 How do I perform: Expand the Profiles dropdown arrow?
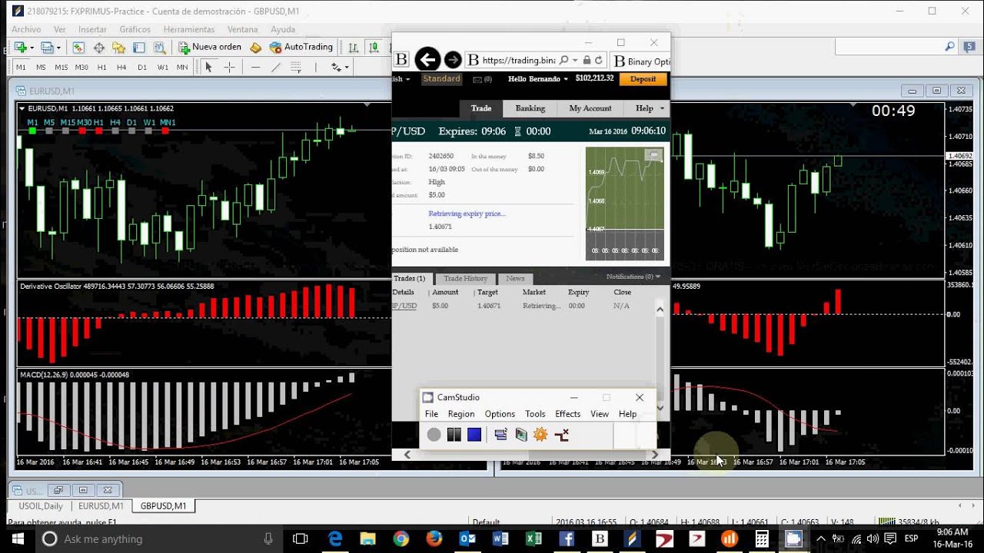click(58, 48)
